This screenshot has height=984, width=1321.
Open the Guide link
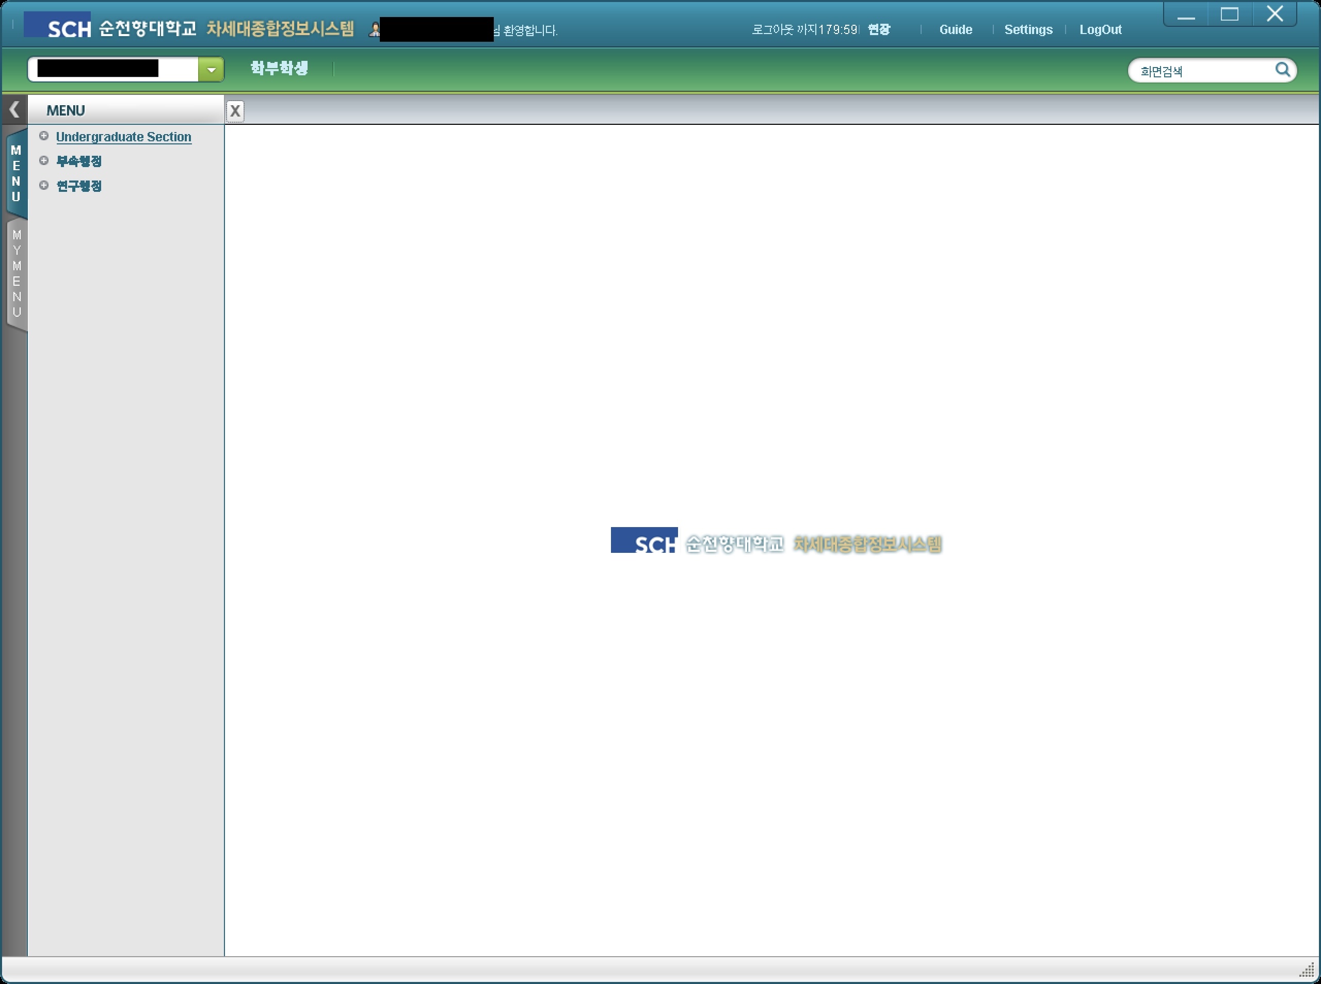955,29
